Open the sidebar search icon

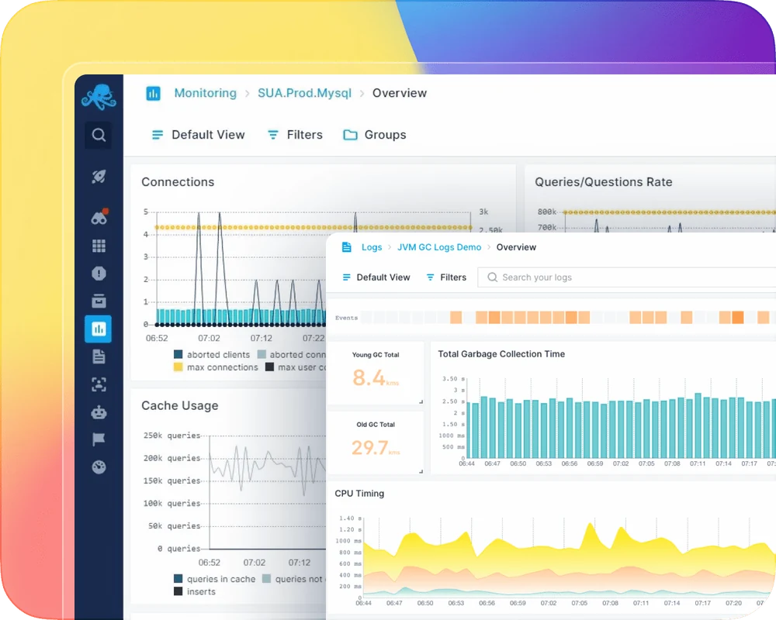(99, 135)
